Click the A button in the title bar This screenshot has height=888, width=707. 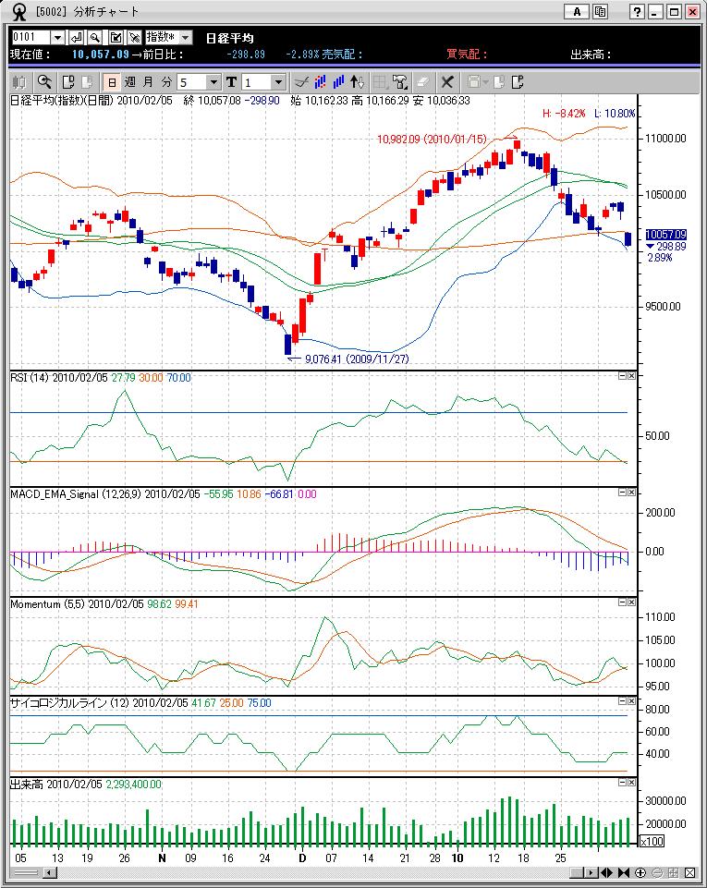pyautogui.click(x=577, y=12)
